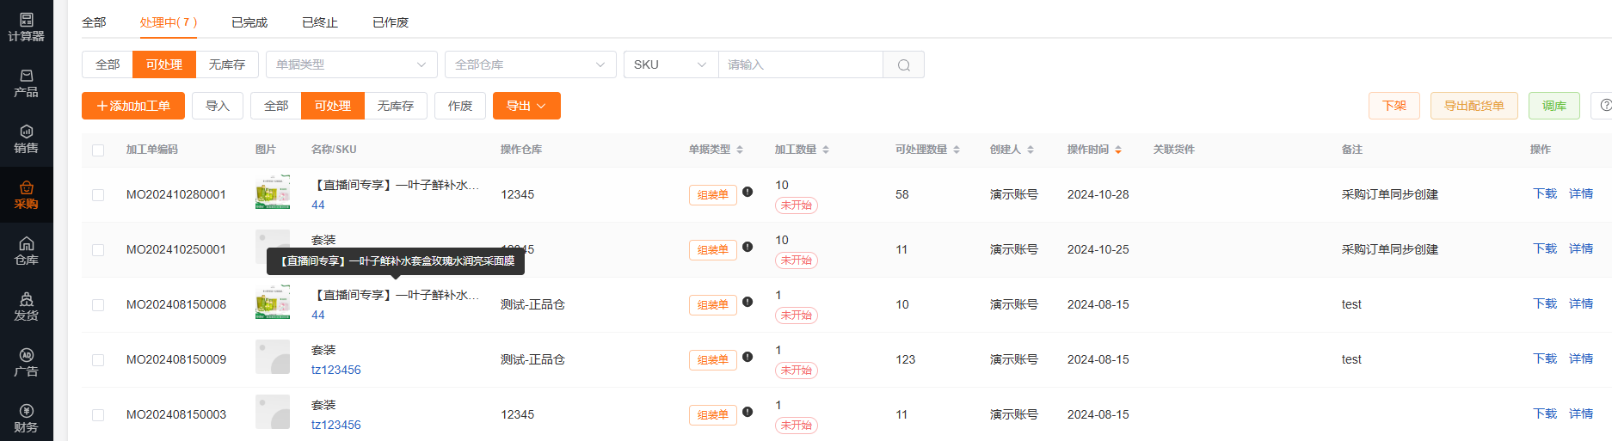
Task: Open the 全部仓库 warehouse dropdown
Action: point(530,64)
